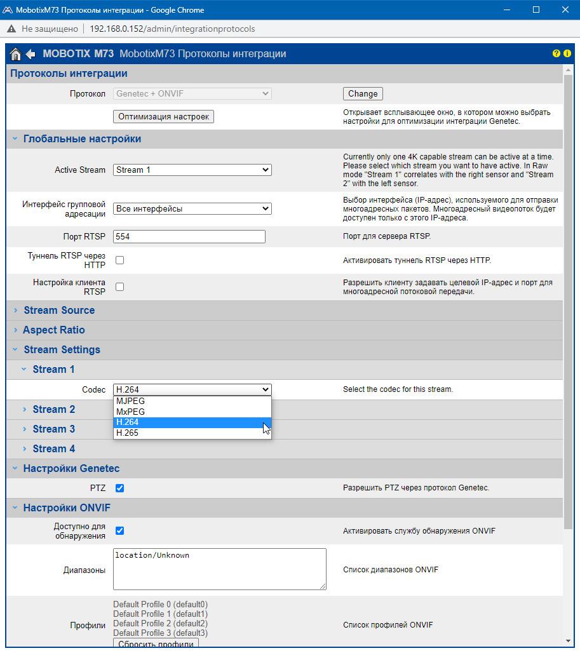Image resolution: width=580 pixels, height=653 pixels.
Task: Click the disabled Genetec + ONVIF protocol dropdown
Action: coord(192,94)
